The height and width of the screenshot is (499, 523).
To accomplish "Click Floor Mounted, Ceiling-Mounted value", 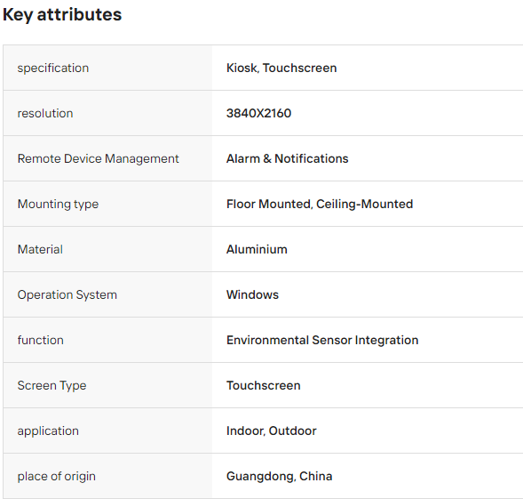I will pos(320,204).
